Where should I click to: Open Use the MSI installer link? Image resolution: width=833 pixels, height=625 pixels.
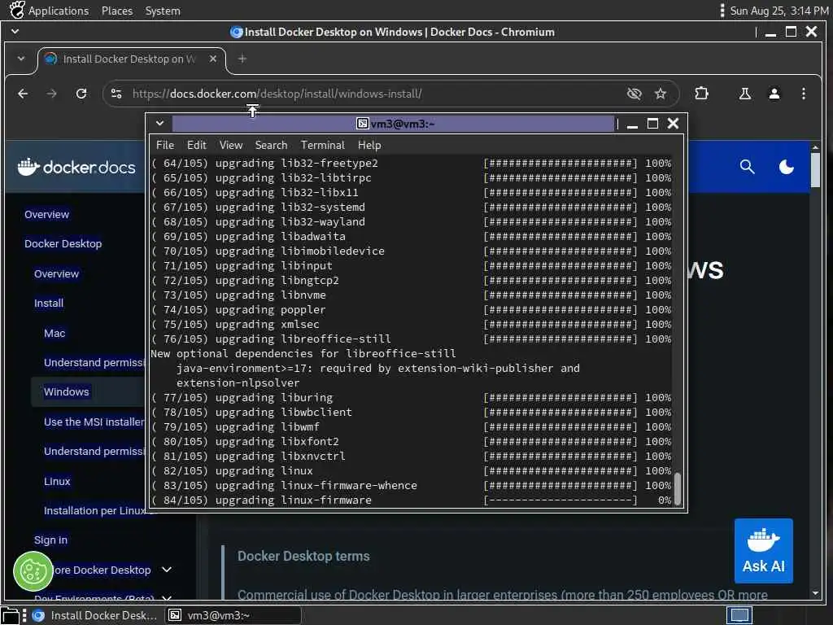(94, 422)
